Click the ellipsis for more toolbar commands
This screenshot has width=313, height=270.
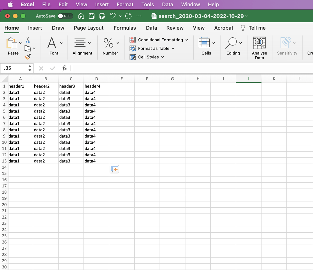pyautogui.click(x=139, y=16)
